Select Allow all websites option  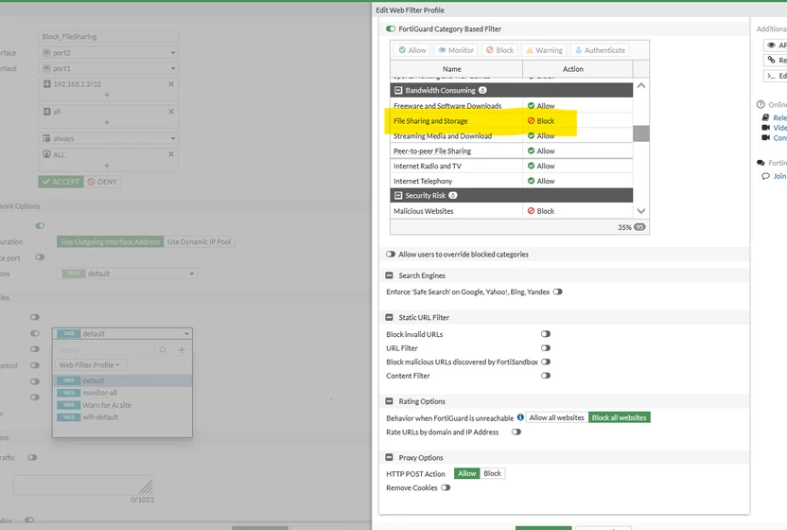(556, 418)
